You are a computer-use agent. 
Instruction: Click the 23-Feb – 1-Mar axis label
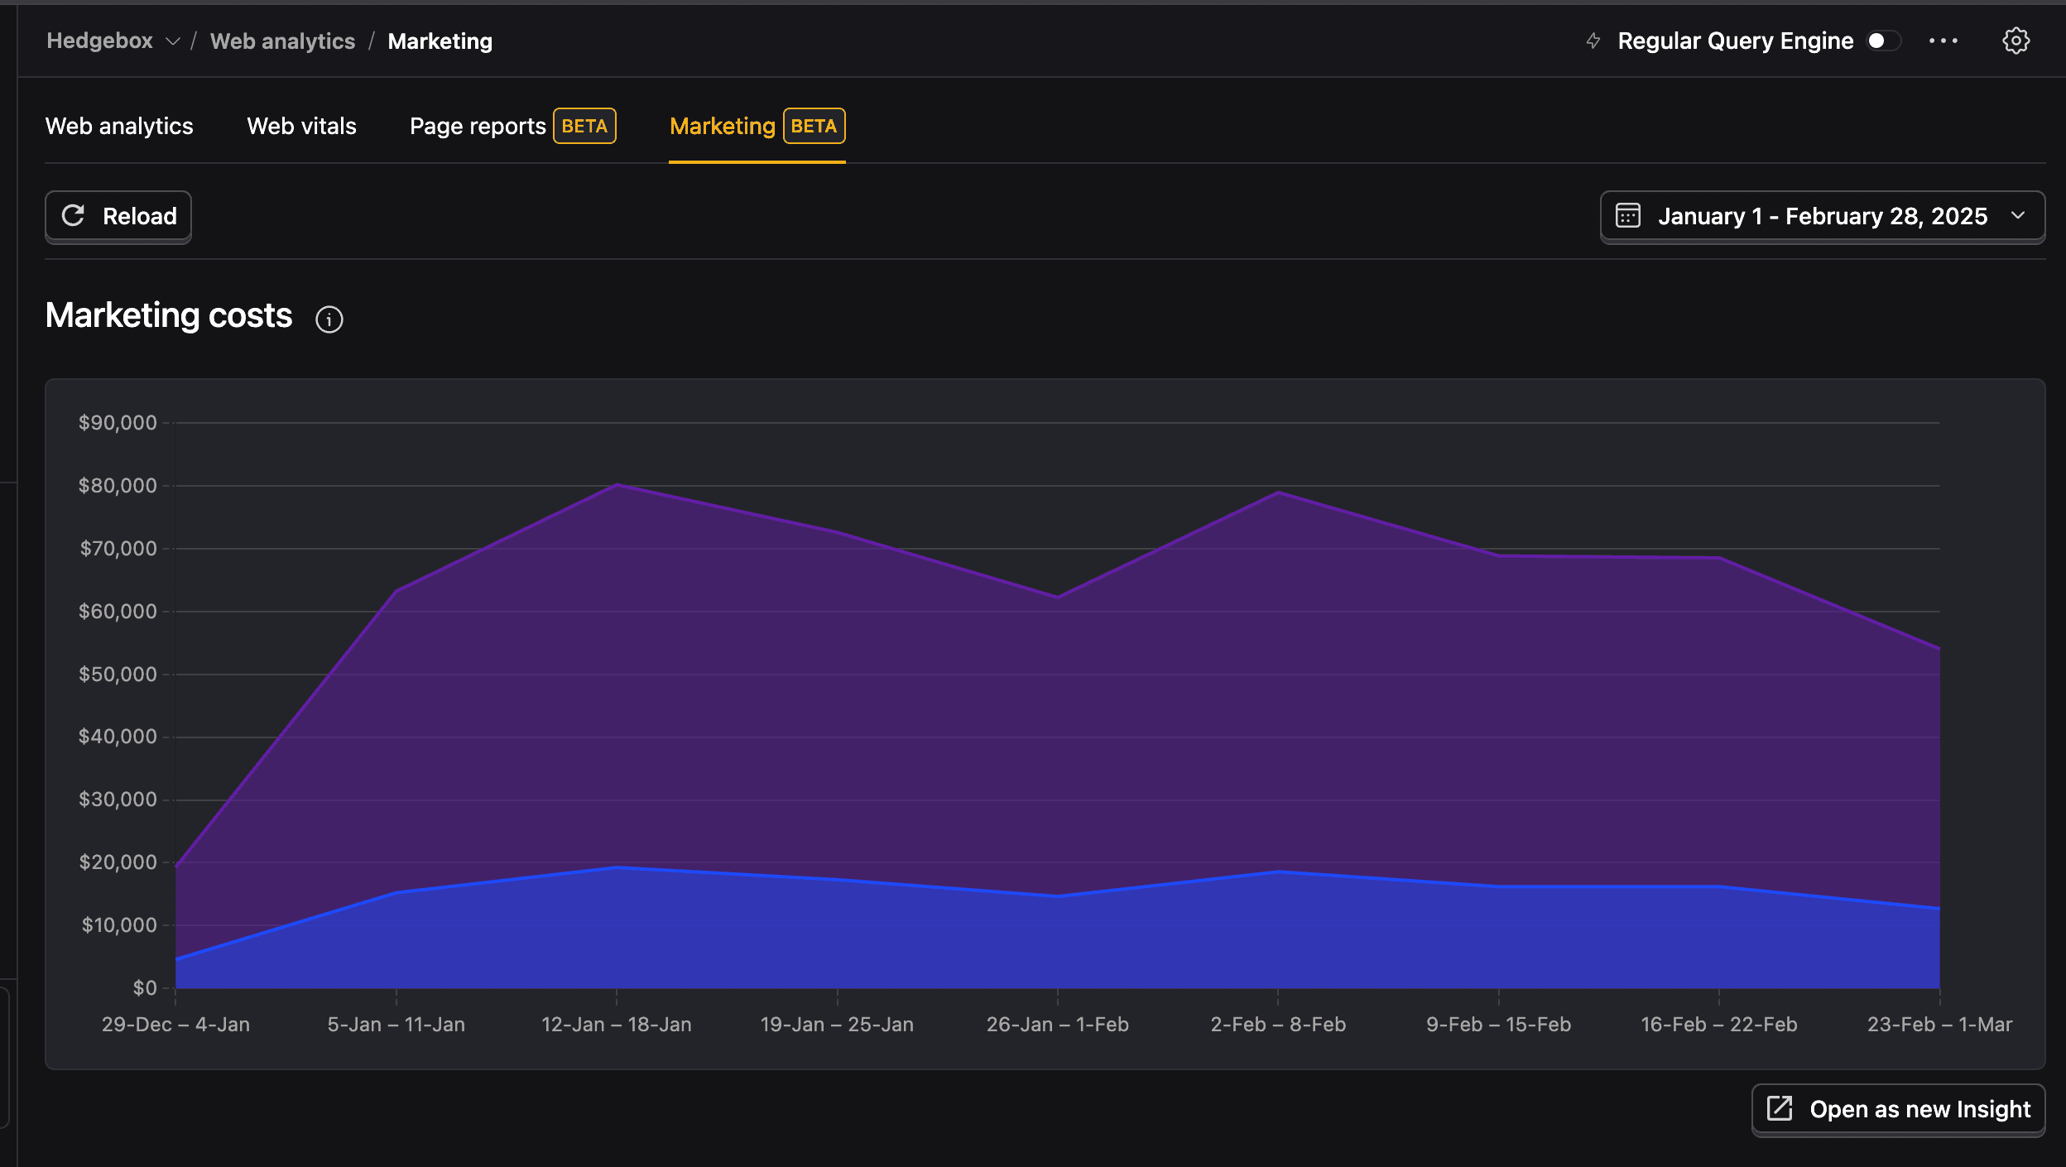point(1939,1025)
